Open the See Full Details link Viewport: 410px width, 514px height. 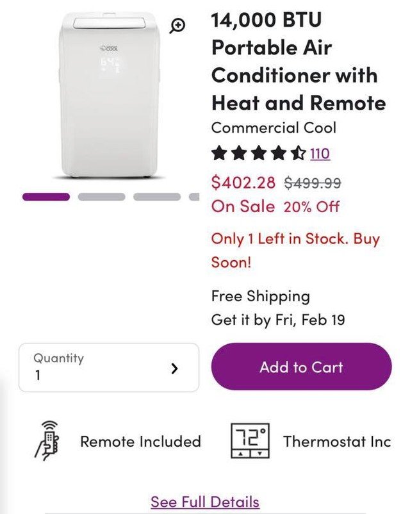205,502
